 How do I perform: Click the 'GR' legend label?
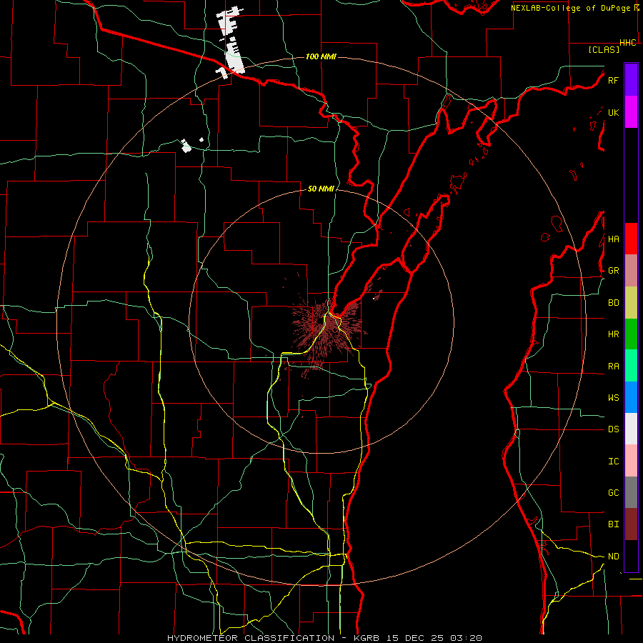(613, 271)
